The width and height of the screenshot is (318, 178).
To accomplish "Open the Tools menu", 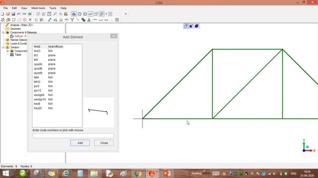I will click(53, 8).
